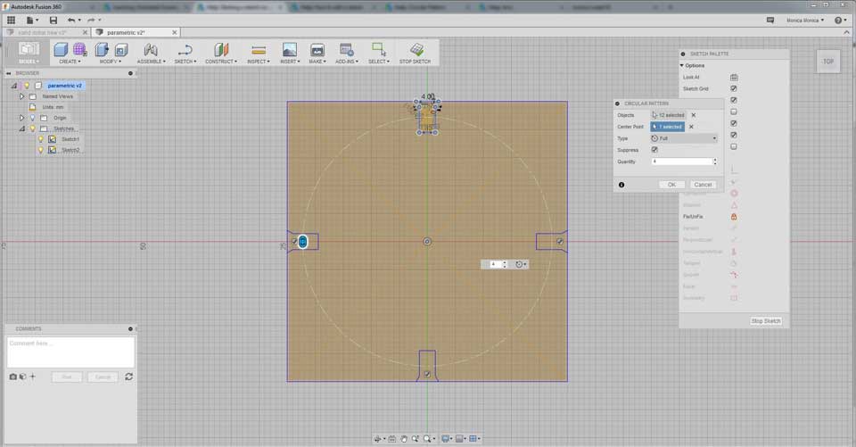Click the Assemble joint icon
This screenshot has height=447, width=856.
(151, 50)
